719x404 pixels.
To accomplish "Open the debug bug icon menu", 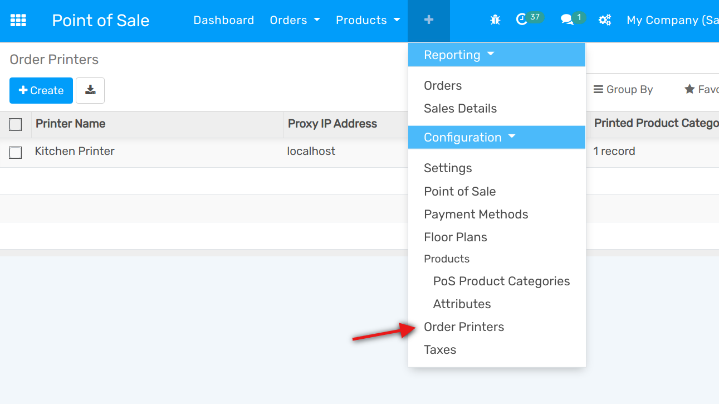I will pyautogui.click(x=495, y=21).
